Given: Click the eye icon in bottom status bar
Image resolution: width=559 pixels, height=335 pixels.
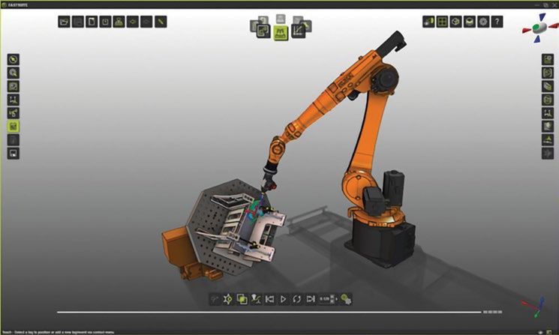Looking at the screenshot, I should [x=540, y=332].
